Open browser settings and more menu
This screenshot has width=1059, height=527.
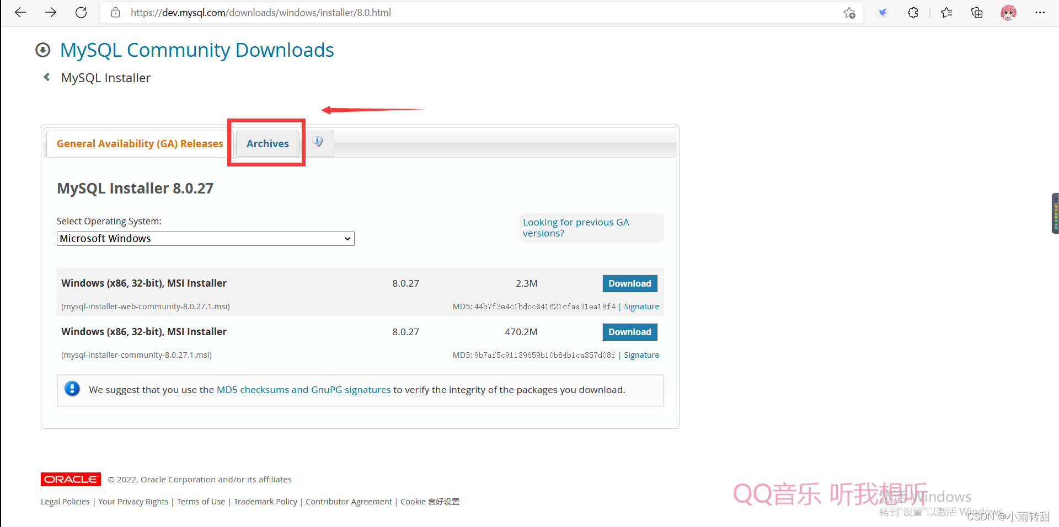(1040, 12)
